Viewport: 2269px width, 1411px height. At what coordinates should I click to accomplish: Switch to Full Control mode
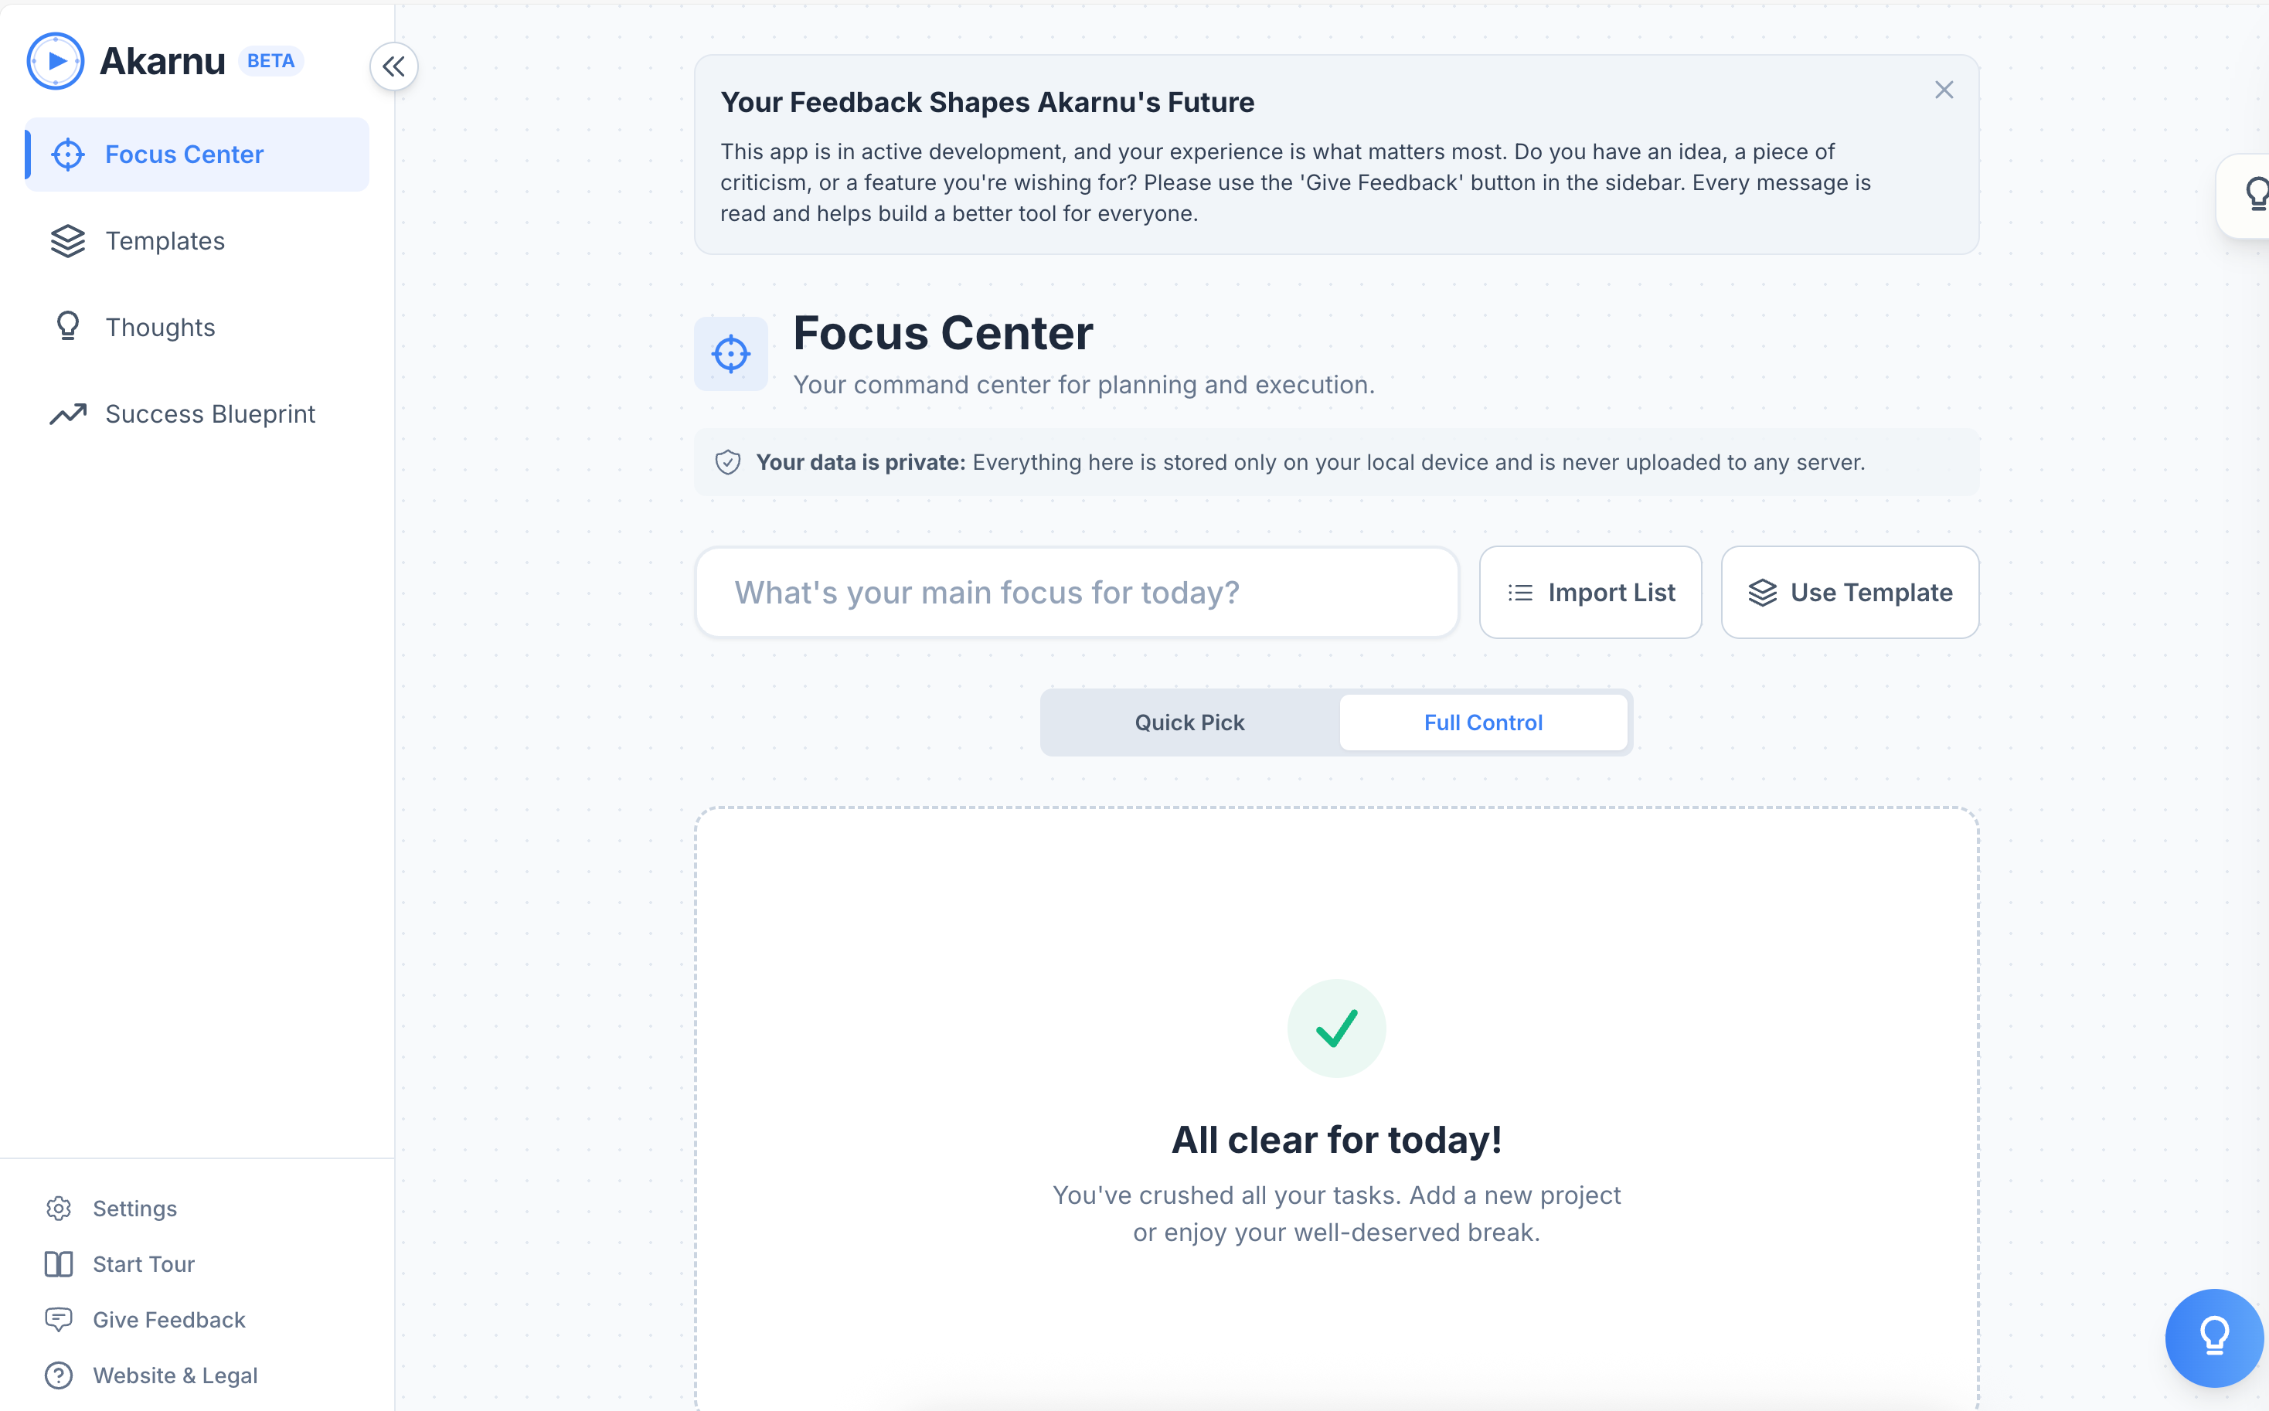pyautogui.click(x=1482, y=722)
